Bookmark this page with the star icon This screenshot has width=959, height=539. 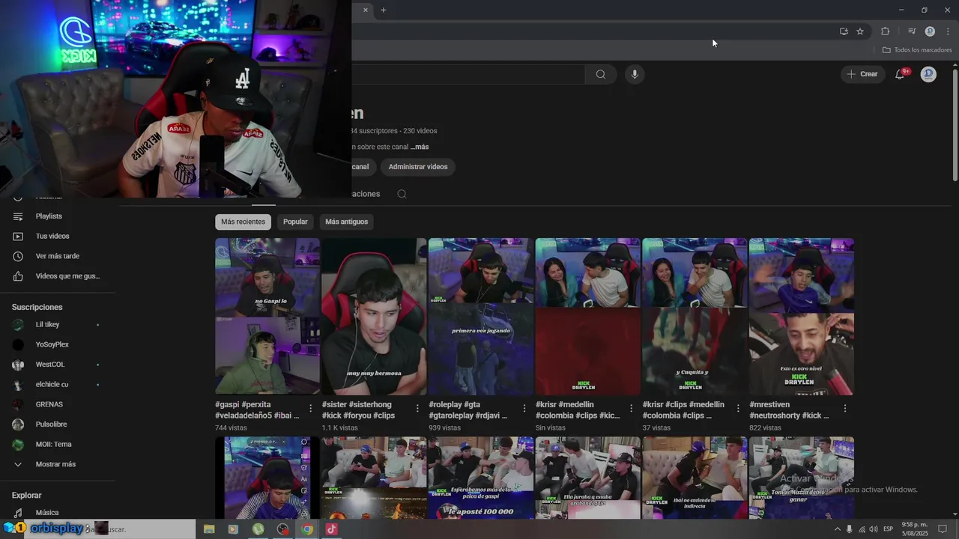tap(860, 31)
